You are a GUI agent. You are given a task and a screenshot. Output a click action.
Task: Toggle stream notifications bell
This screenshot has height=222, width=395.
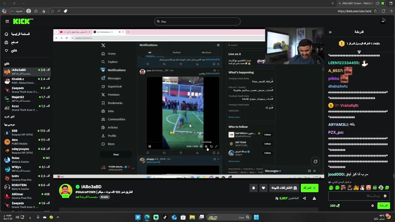click(x=254, y=188)
